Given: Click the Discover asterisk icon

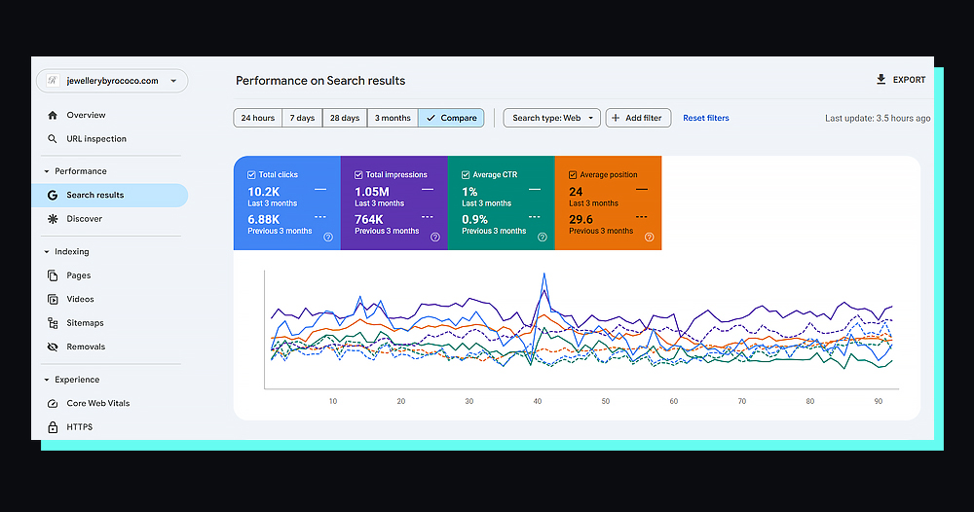Looking at the screenshot, I should [53, 219].
